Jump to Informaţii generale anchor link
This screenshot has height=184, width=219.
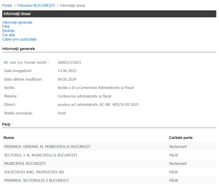(x=17, y=22)
